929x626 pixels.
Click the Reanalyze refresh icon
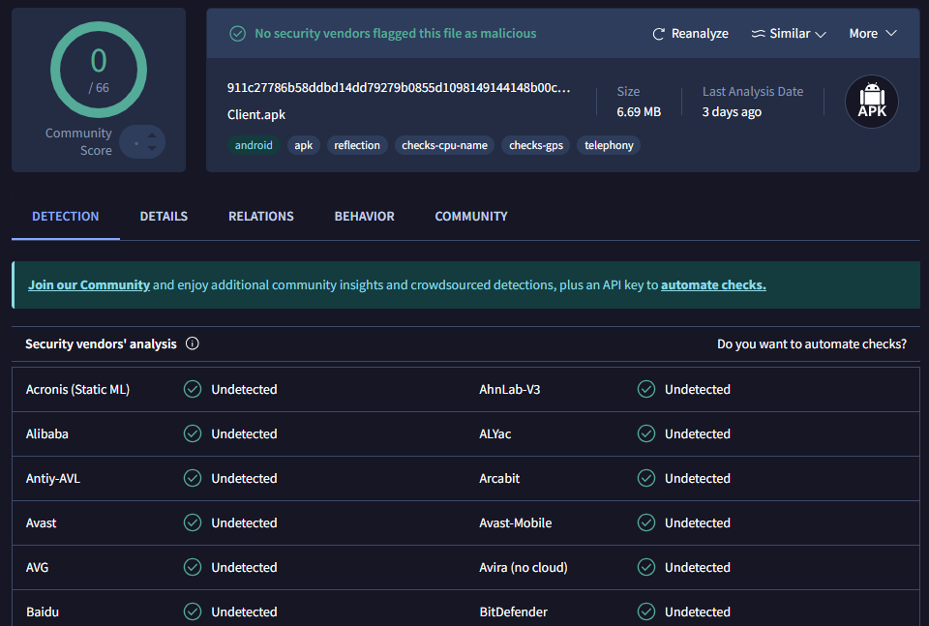coord(659,34)
